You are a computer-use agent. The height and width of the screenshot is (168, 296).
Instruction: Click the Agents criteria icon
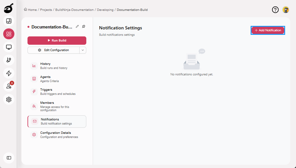(x=34, y=79)
